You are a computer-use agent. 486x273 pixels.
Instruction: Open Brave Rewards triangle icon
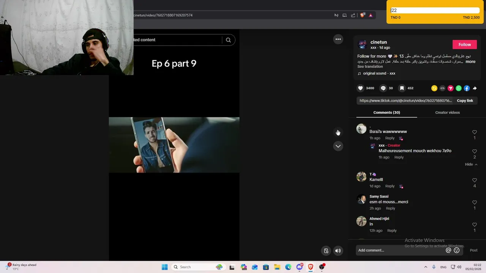click(371, 15)
